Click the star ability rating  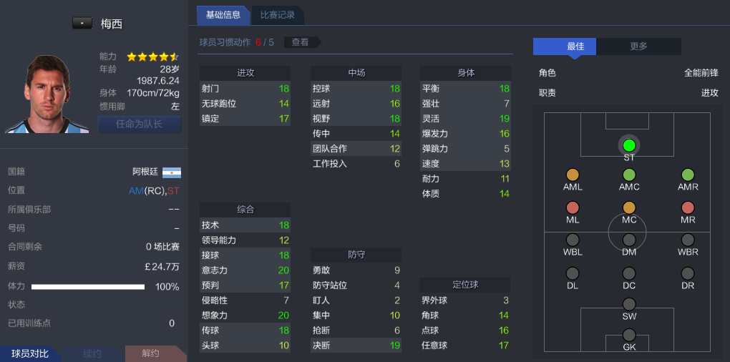[152, 57]
